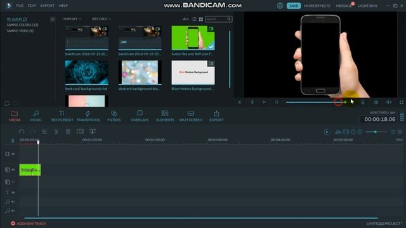
Task: Open the TRANSITIONS tab
Action: 88,116
